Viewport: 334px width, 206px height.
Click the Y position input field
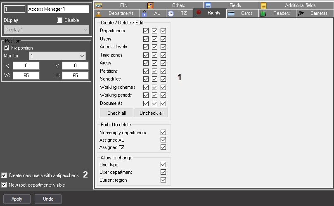[x=75, y=66]
